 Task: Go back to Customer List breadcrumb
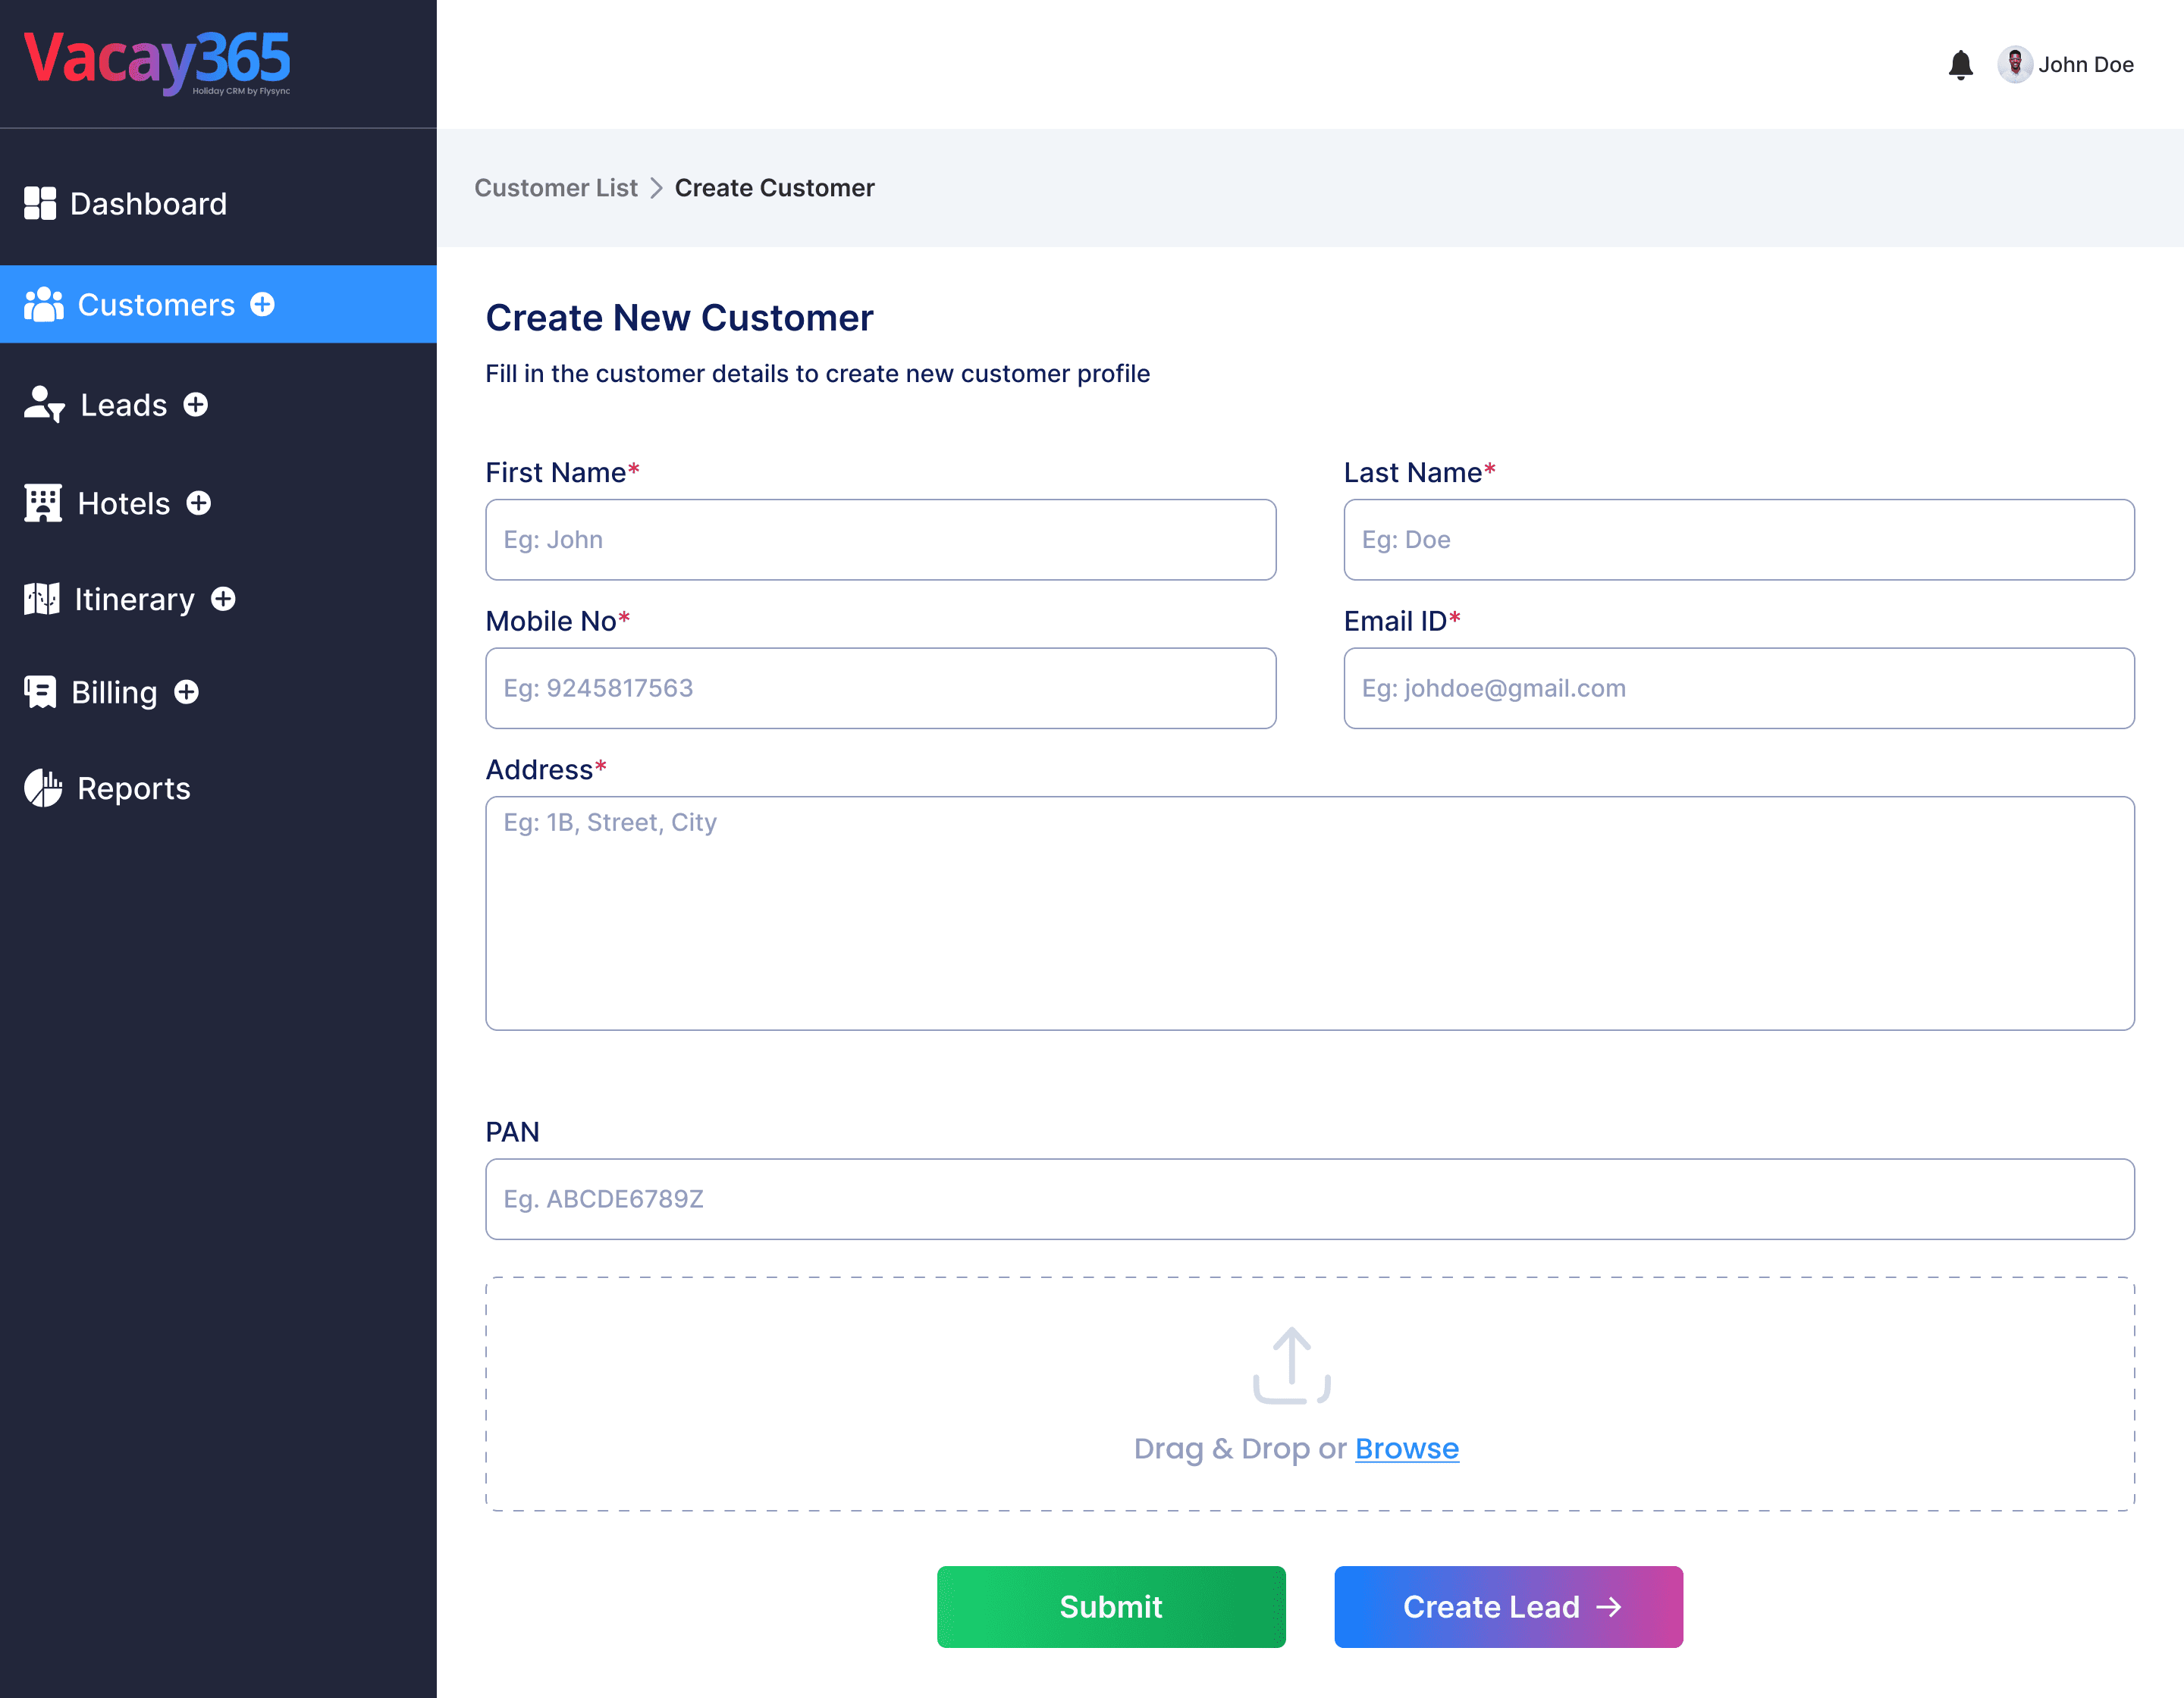555,188
